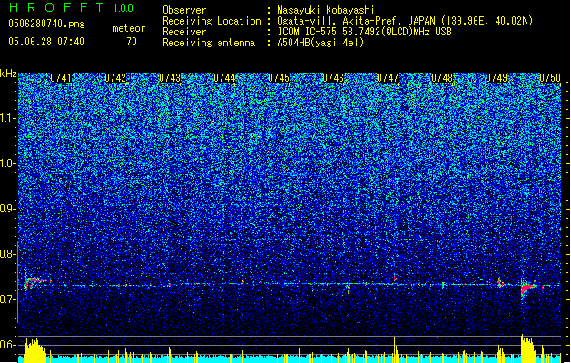Screen dimensions: 571x363
Task: Click the observer name Masayuki Kobayashi
Action: point(325,10)
